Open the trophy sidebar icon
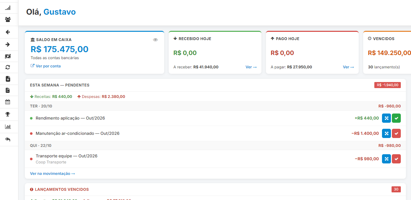Viewport: 411px width, 200px height. (8, 114)
